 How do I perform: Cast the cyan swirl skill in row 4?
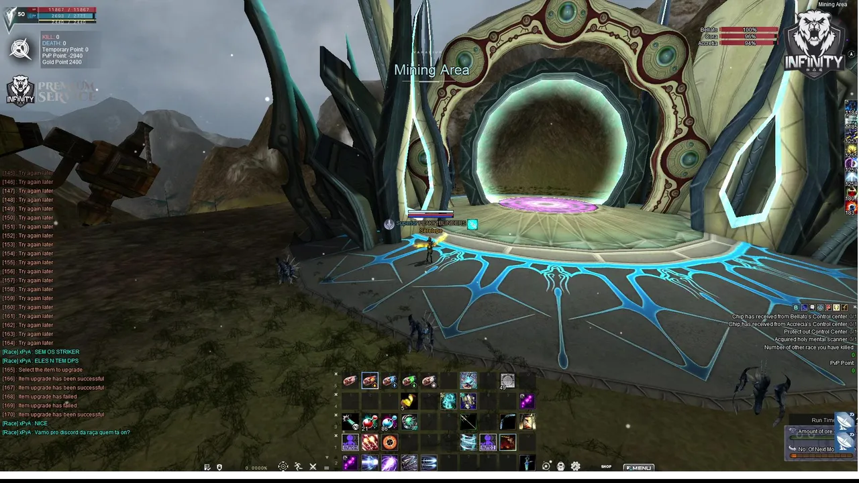tap(448, 401)
